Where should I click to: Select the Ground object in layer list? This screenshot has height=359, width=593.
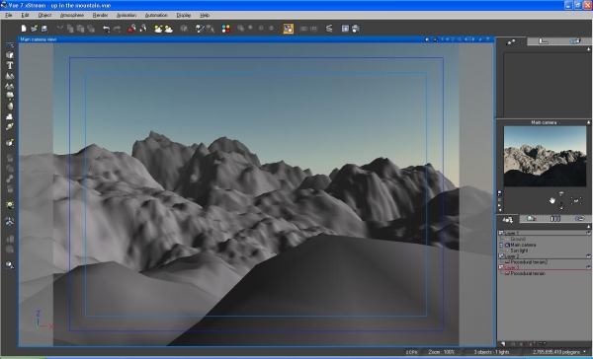point(518,239)
